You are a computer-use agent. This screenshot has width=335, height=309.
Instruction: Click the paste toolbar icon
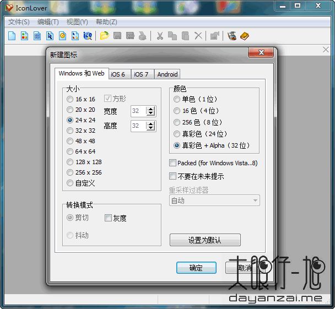pyautogui.click(x=185, y=36)
